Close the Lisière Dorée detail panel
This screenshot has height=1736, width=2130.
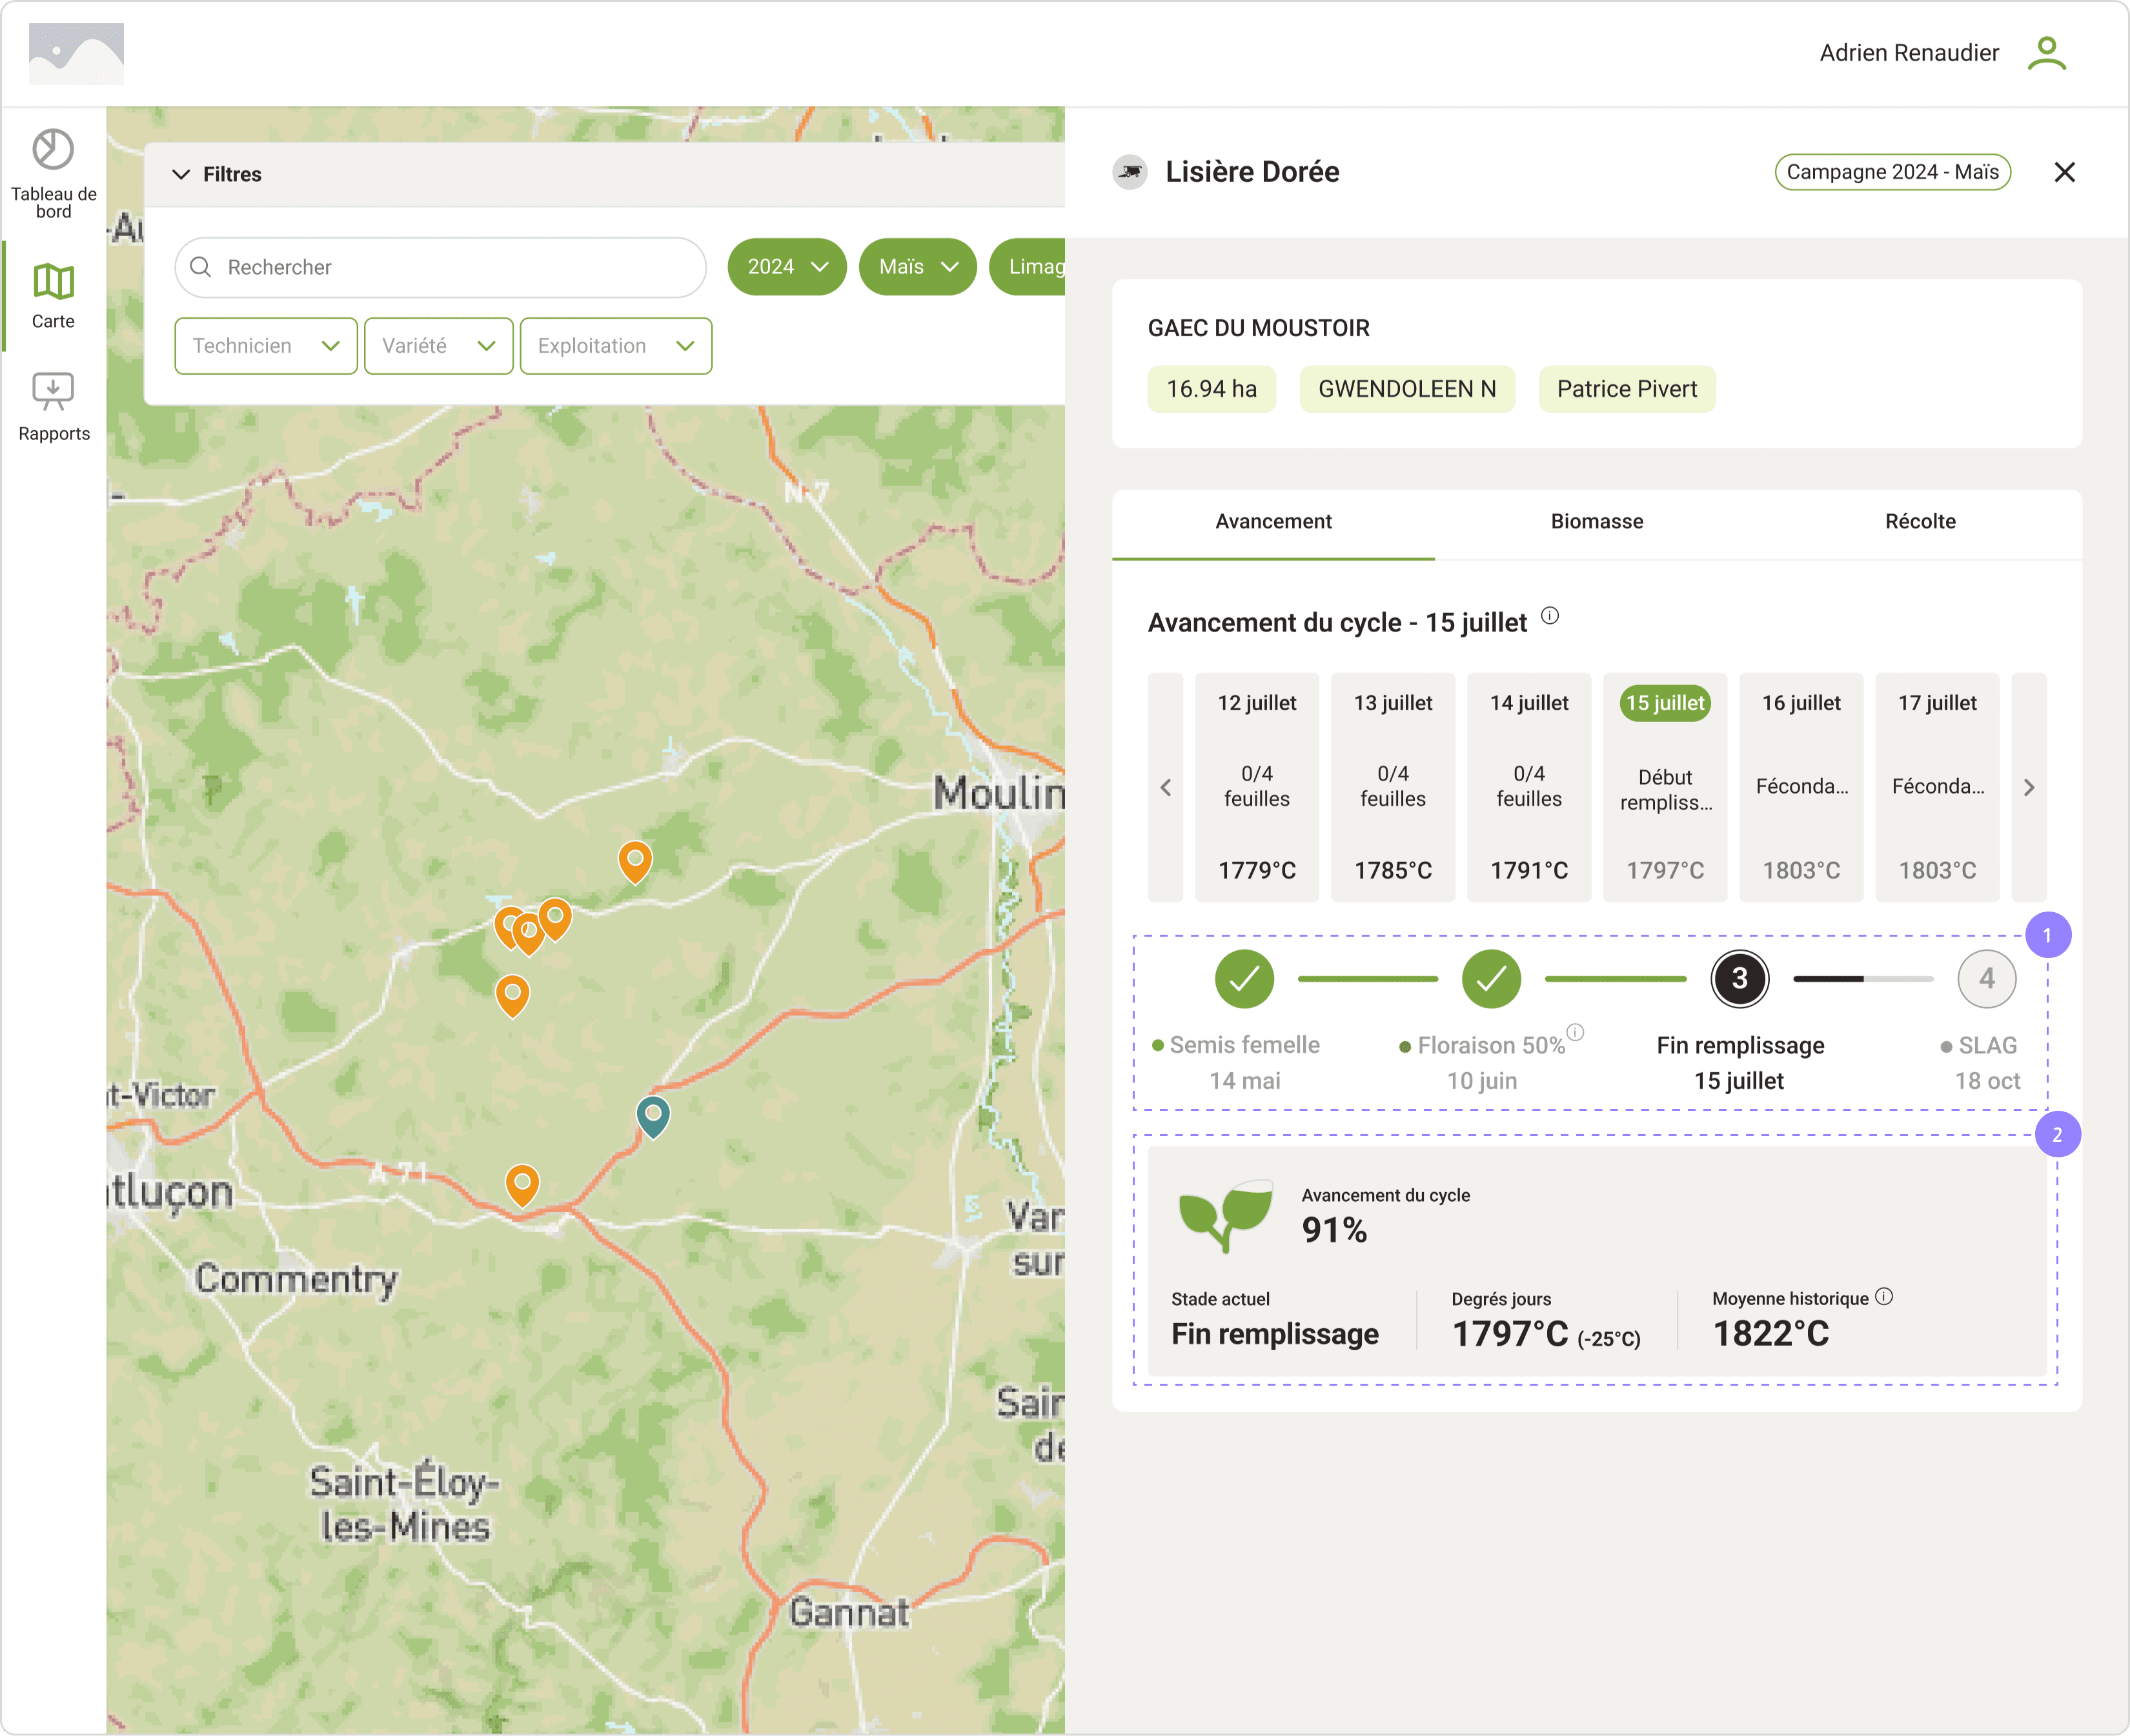(x=2065, y=172)
